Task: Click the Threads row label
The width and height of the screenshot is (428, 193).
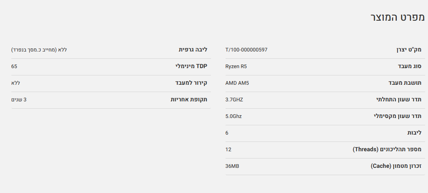Action: point(387,150)
